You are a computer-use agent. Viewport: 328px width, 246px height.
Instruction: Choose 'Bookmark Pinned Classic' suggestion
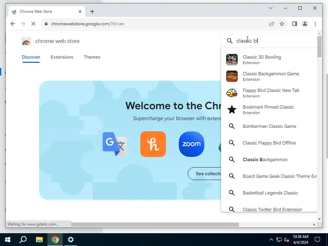click(269, 110)
